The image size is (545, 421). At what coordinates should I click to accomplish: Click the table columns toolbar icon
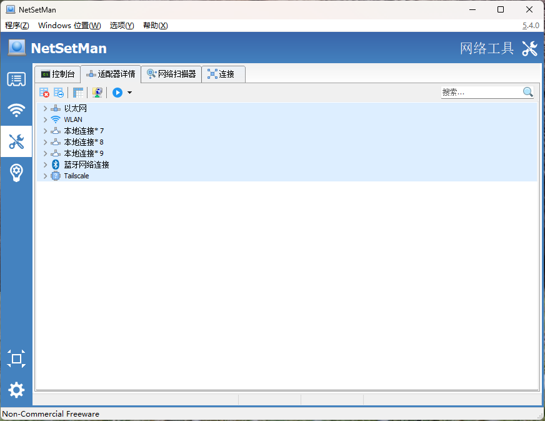pyautogui.click(x=78, y=93)
